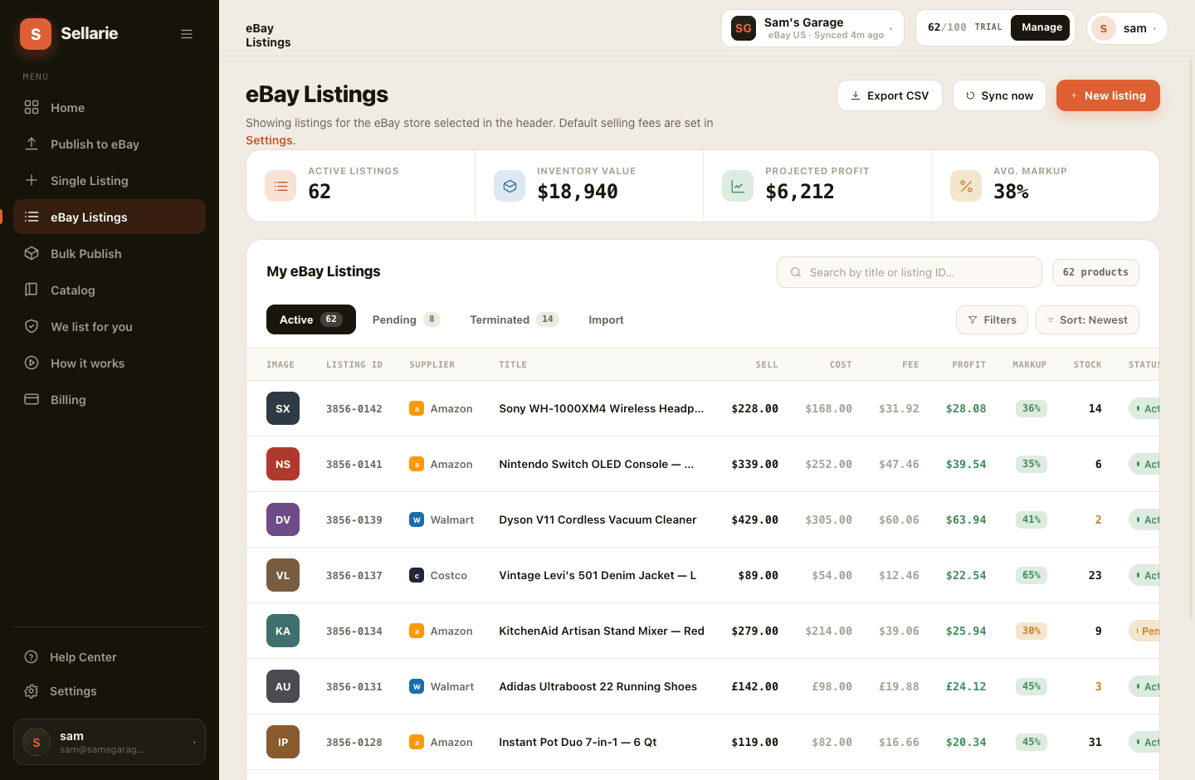Focus the search by title field
1195x780 pixels.
tap(910, 272)
